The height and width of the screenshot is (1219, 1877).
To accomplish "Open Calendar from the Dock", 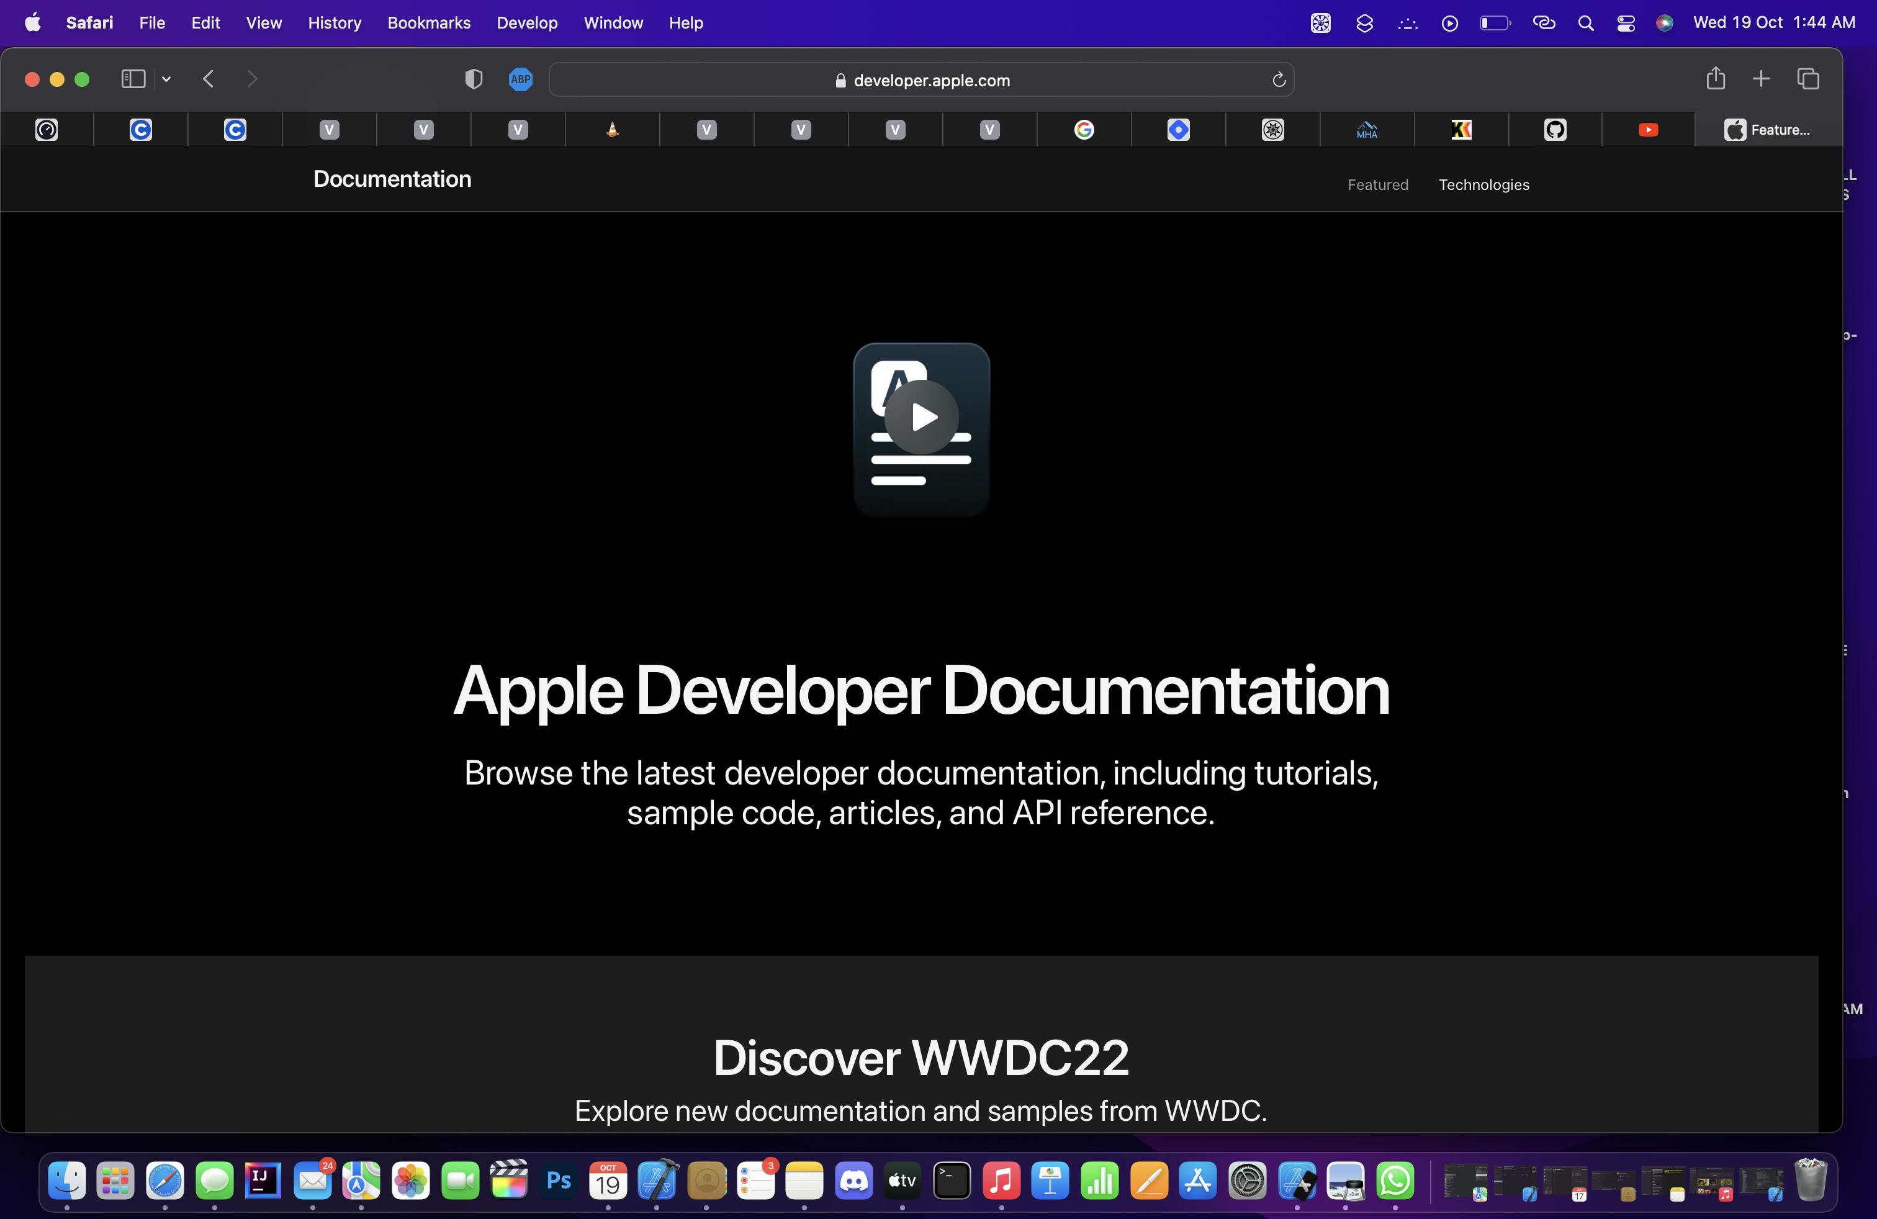I will [x=608, y=1181].
